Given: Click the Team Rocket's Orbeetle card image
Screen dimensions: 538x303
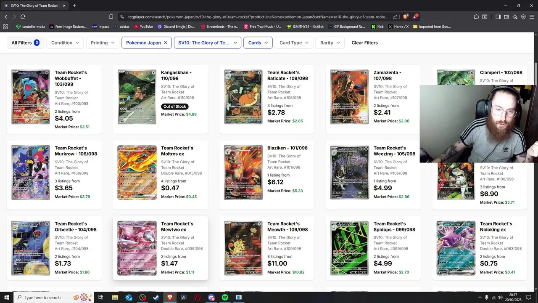Looking at the screenshot, I should point(30,248).
